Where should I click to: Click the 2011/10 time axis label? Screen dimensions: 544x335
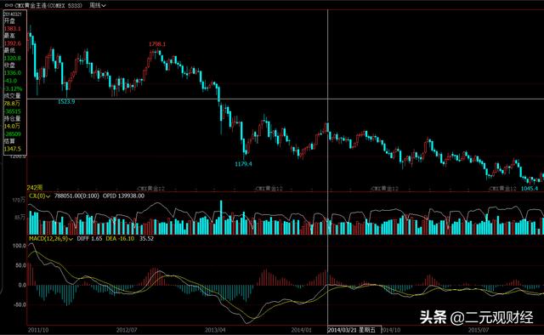tap(38, 330)
